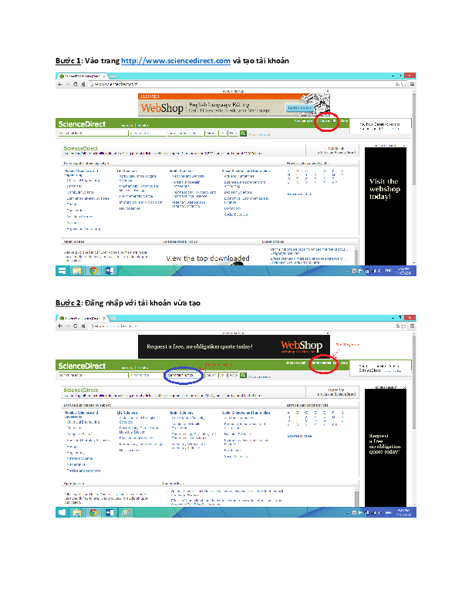This screenshot has width=472, height=611.
Task: Click the Windows Start button in the lower screenshot
Action: coord(62,511)
